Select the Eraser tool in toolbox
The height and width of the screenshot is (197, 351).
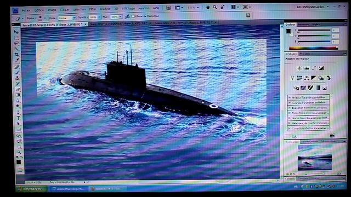click(x=18, y=90)
